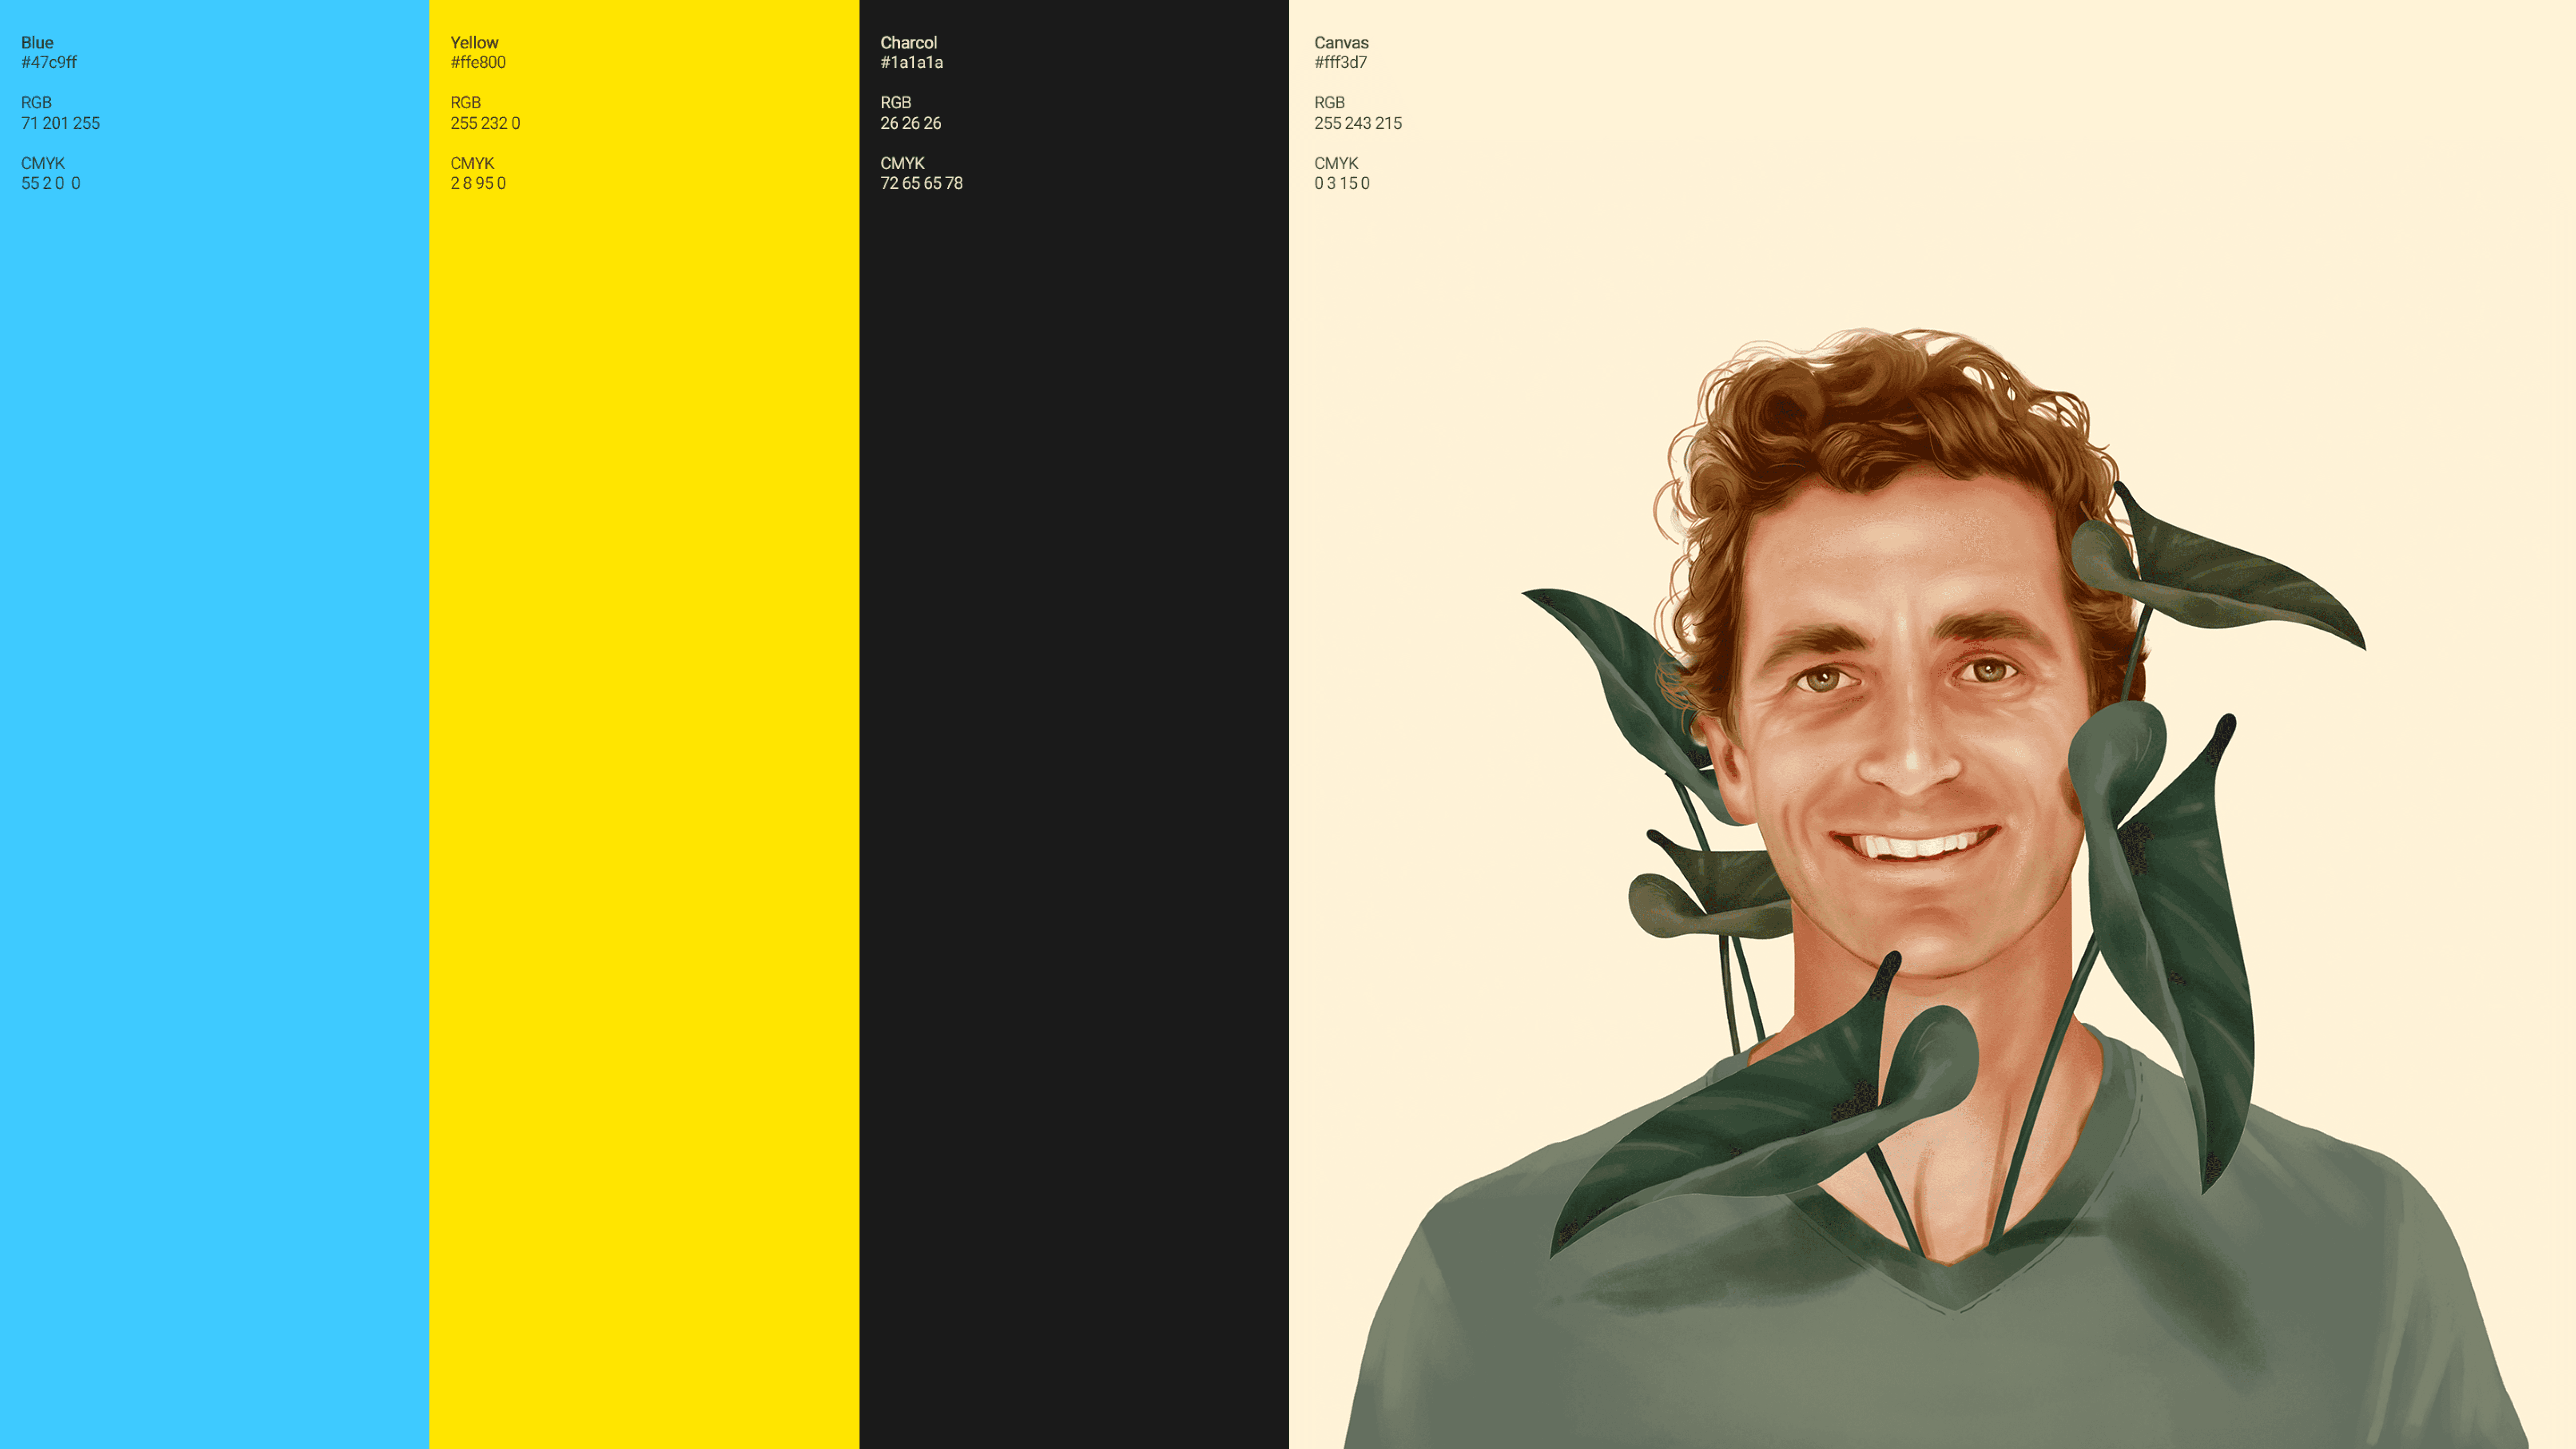The height and width of the screenshot is (1449, 2576).
Task: Select the 'Yellow' color name label
Action: pyautogui.click(x=474, y=42)
